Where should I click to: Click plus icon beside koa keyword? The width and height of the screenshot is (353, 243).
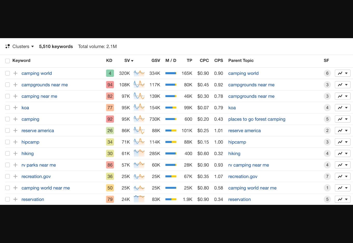[15, 107]
